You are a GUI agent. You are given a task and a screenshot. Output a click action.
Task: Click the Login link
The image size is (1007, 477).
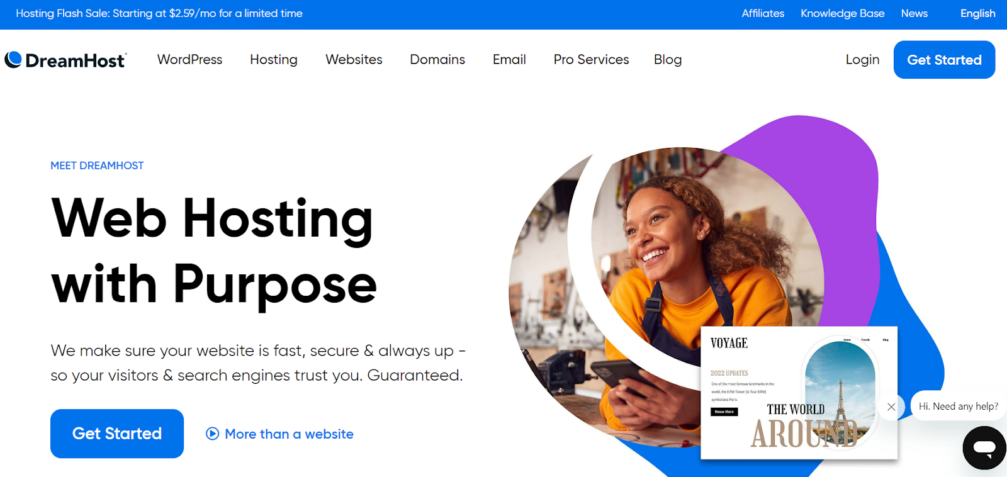click(862, 60)
